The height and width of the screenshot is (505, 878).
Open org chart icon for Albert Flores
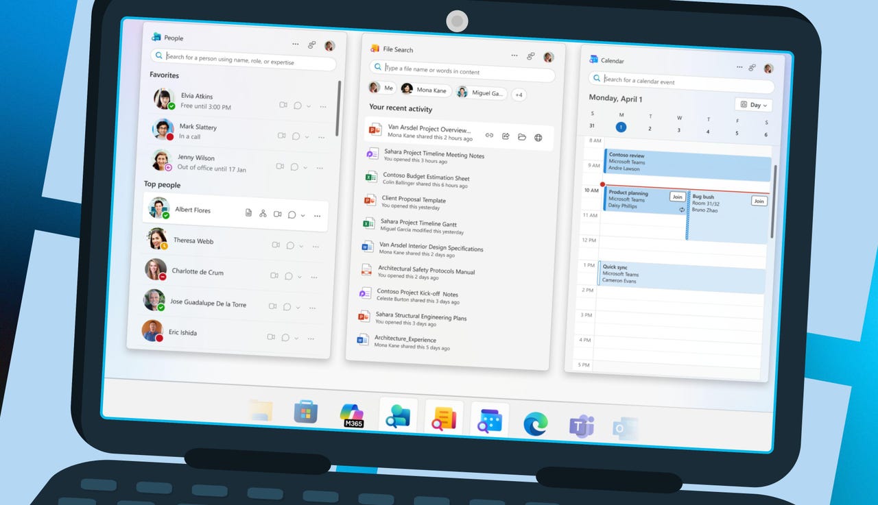[263, 214]
